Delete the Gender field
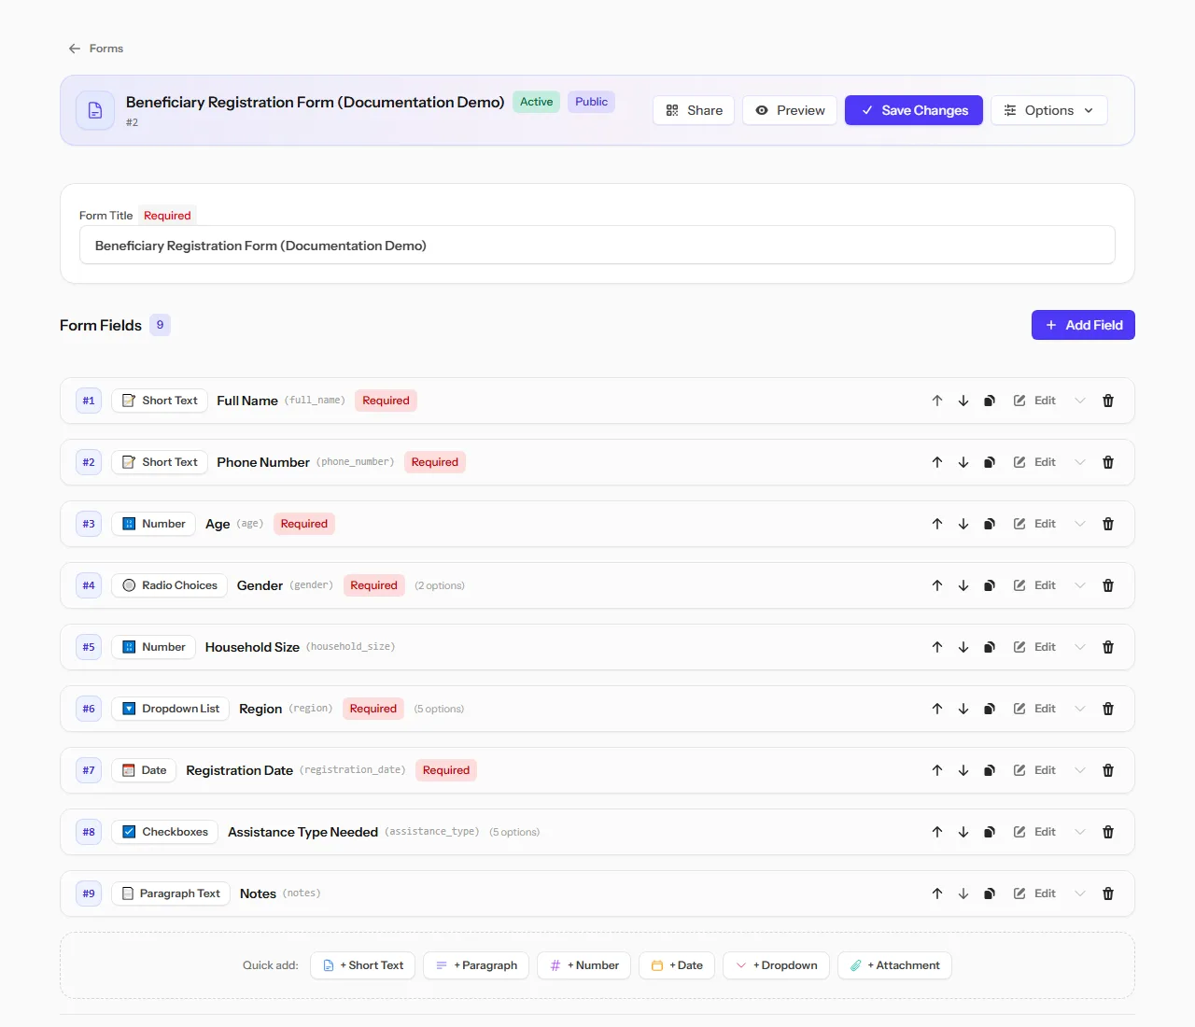 click(1108, 585)
